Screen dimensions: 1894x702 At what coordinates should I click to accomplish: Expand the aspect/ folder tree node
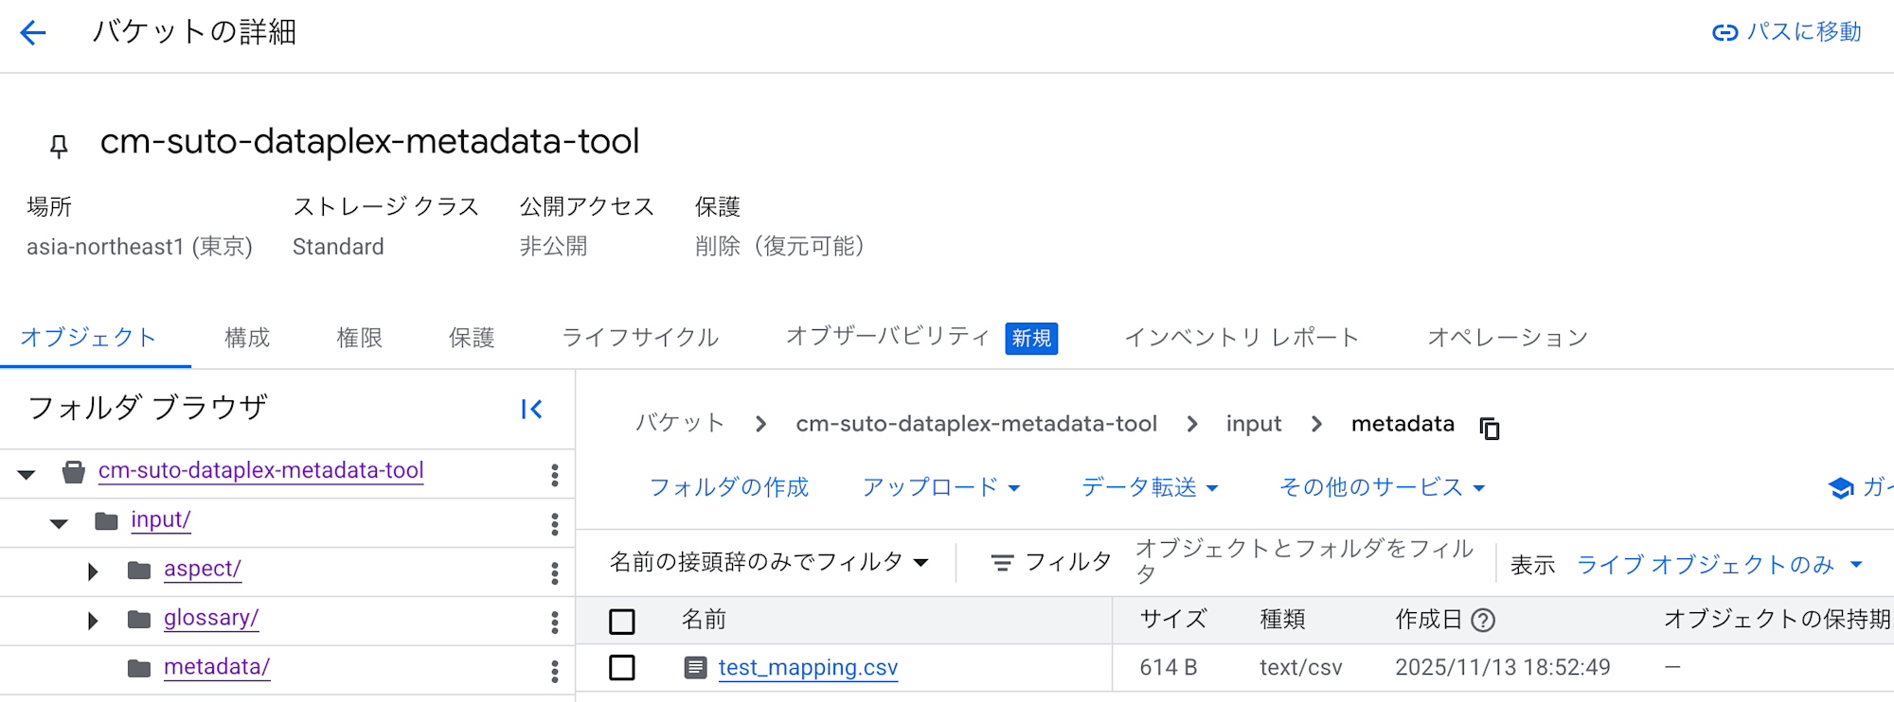[92, 571]
